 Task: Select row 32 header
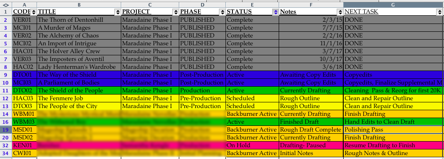click(6, 145)
